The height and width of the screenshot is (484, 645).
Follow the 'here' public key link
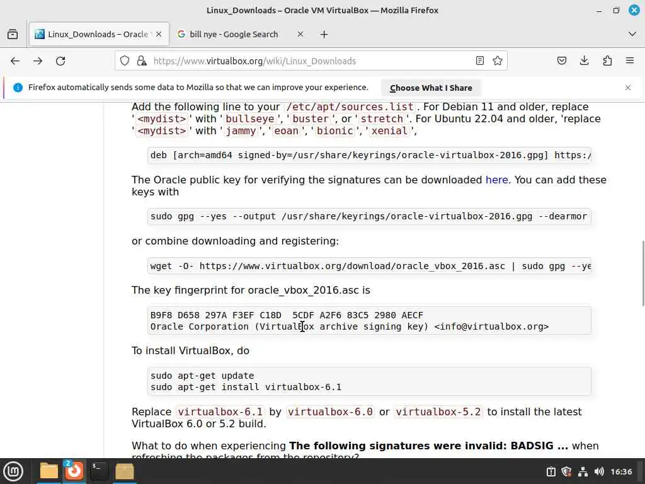click(496, 180)
